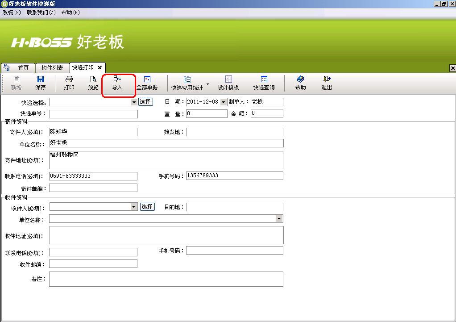Click the H·BOSS 好老板 logo banner
Image resolution: width=456 pixels, height=322 pixels.
[x=67, y=42]
